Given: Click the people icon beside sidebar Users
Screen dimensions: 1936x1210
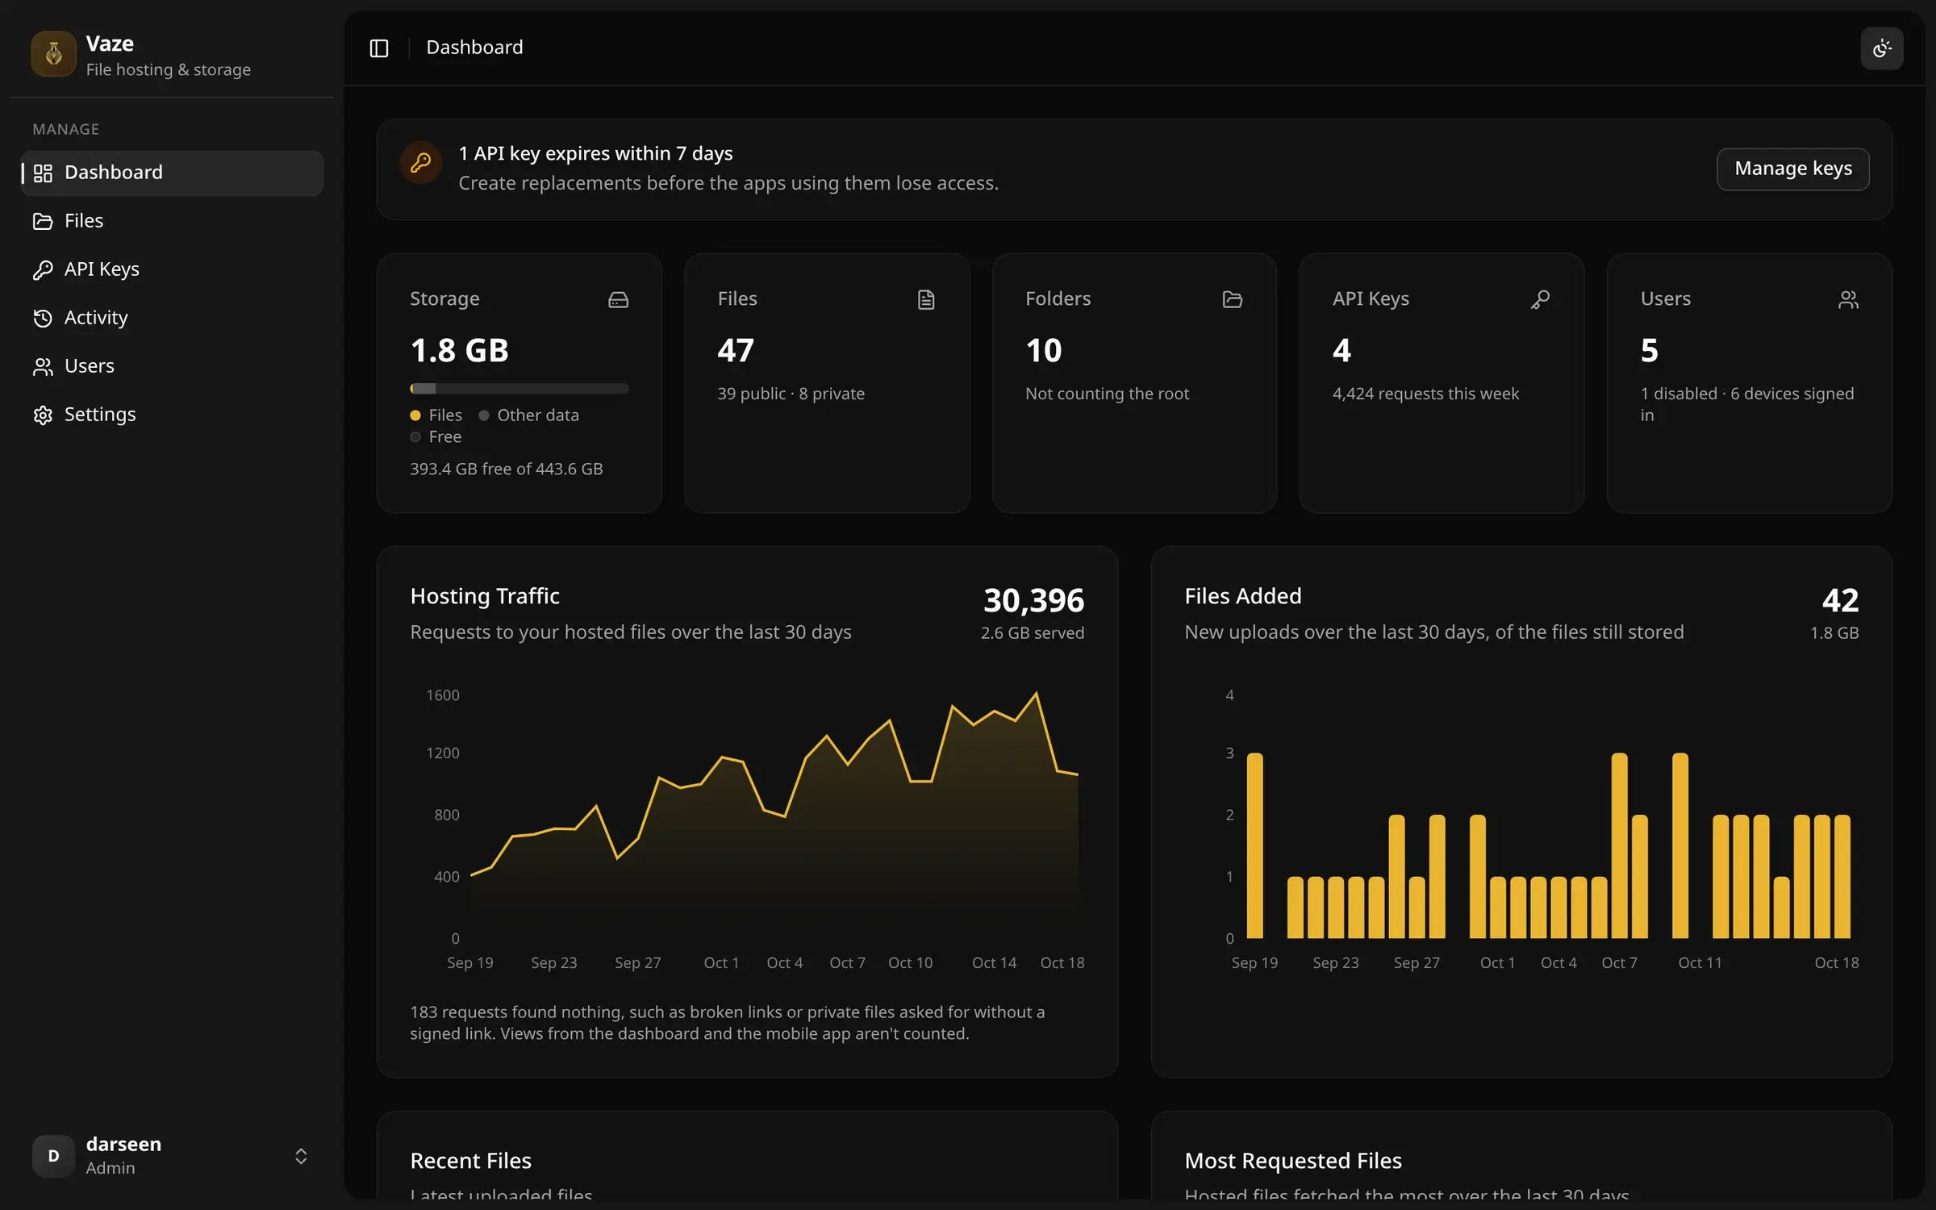Looking at the screenshot, I should coord(43,366).
